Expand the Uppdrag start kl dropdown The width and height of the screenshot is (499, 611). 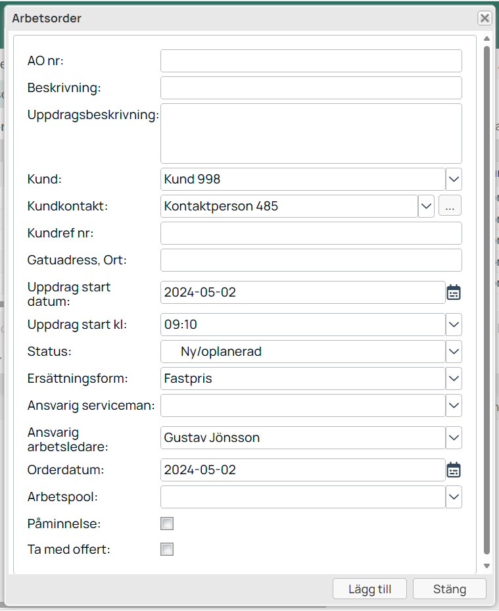(x=454, y=325)
